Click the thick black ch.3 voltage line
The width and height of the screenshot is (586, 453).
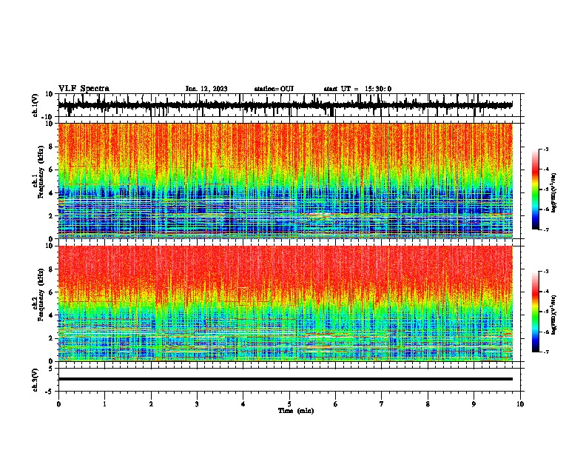285,379
